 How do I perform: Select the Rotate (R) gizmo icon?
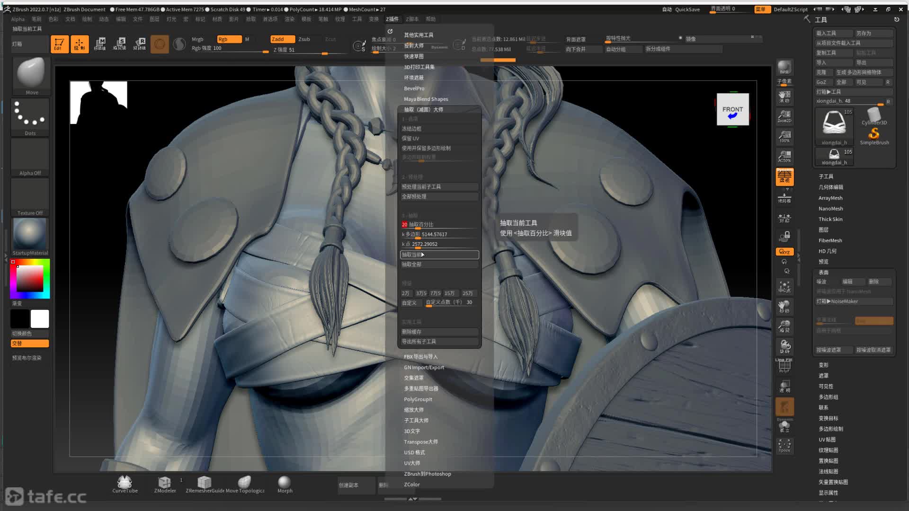(140, 44)
